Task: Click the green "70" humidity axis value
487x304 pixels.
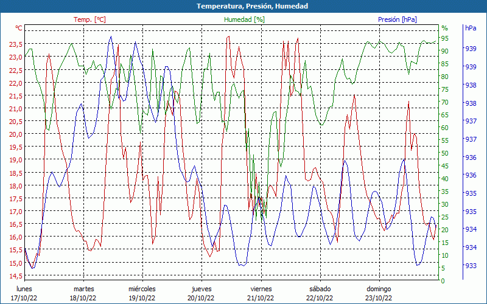Action: pos(445,102)
